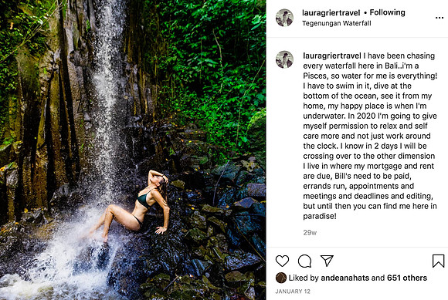Open the Tegenungan Waterfall location link

[337, 23]
